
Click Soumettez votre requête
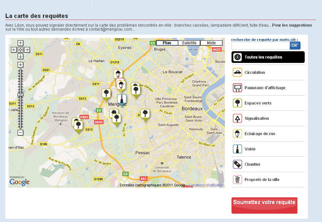pyautogui.click(x=264, y=205)
